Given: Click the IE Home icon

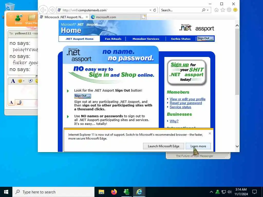Looking at the screenshot, I should coord(217,10).
